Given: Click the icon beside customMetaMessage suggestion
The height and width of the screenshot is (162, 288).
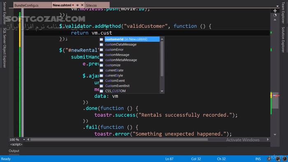Looking at the screenshot, I should click(x=101, y=60).
